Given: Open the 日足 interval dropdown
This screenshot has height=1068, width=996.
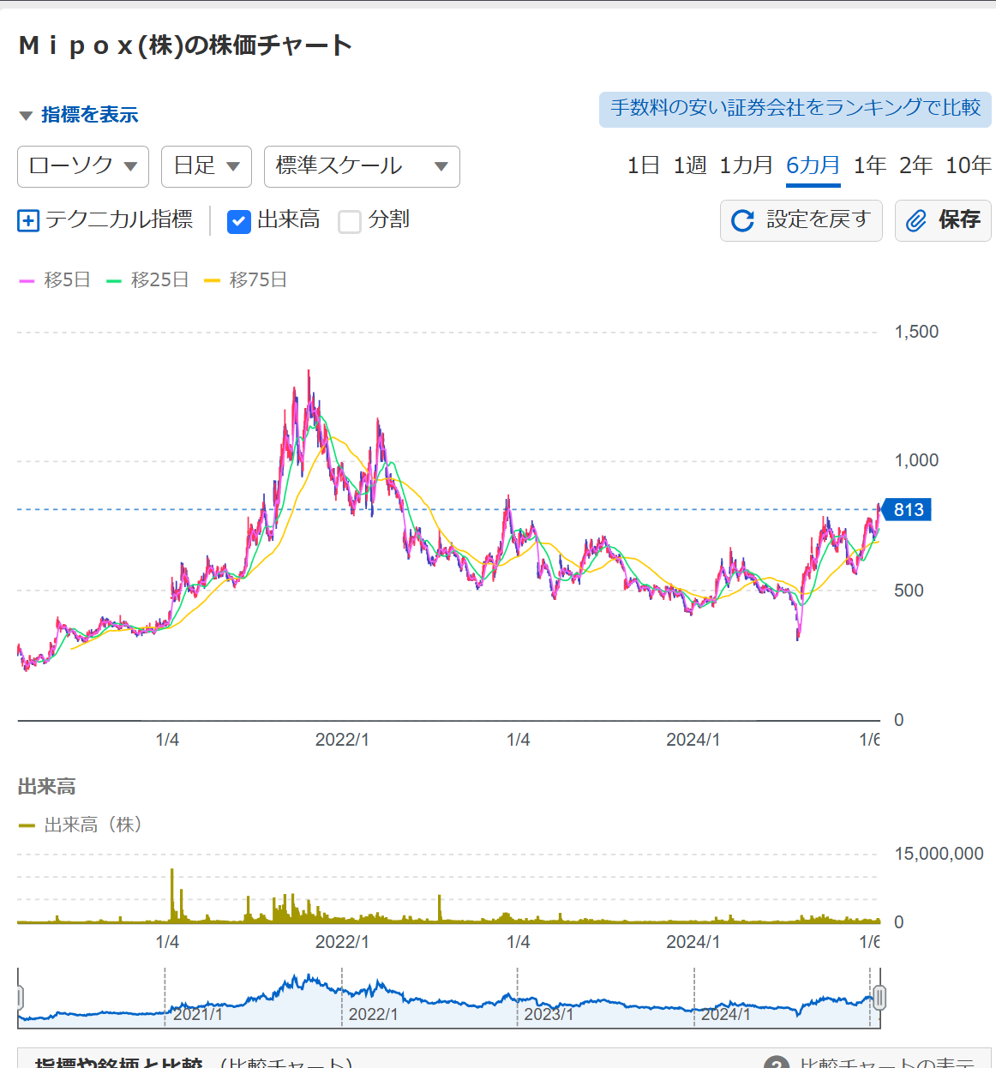Looking at the screenshot, I should click(x=206, y=166).
